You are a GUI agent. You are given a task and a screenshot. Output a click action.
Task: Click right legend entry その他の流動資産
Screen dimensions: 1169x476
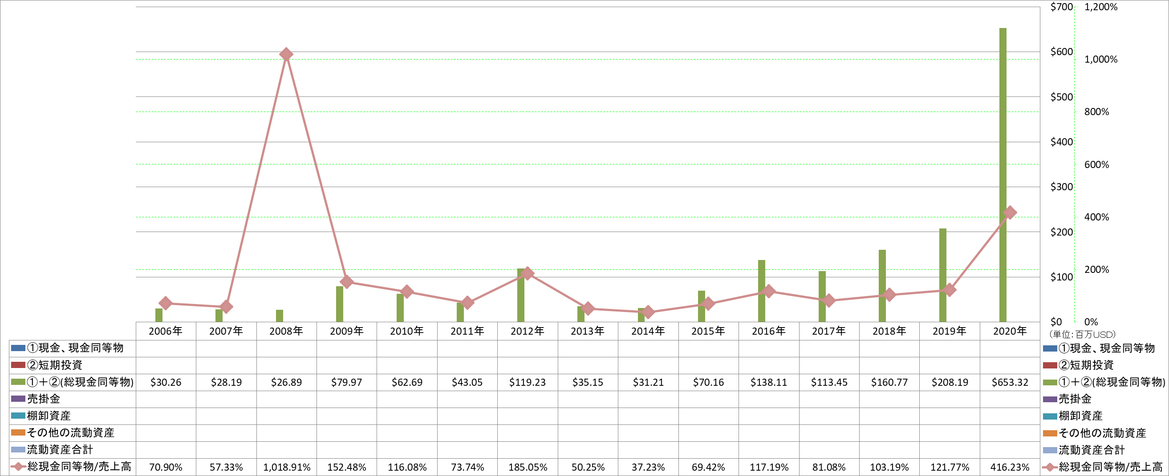[x=1095, y=433]
